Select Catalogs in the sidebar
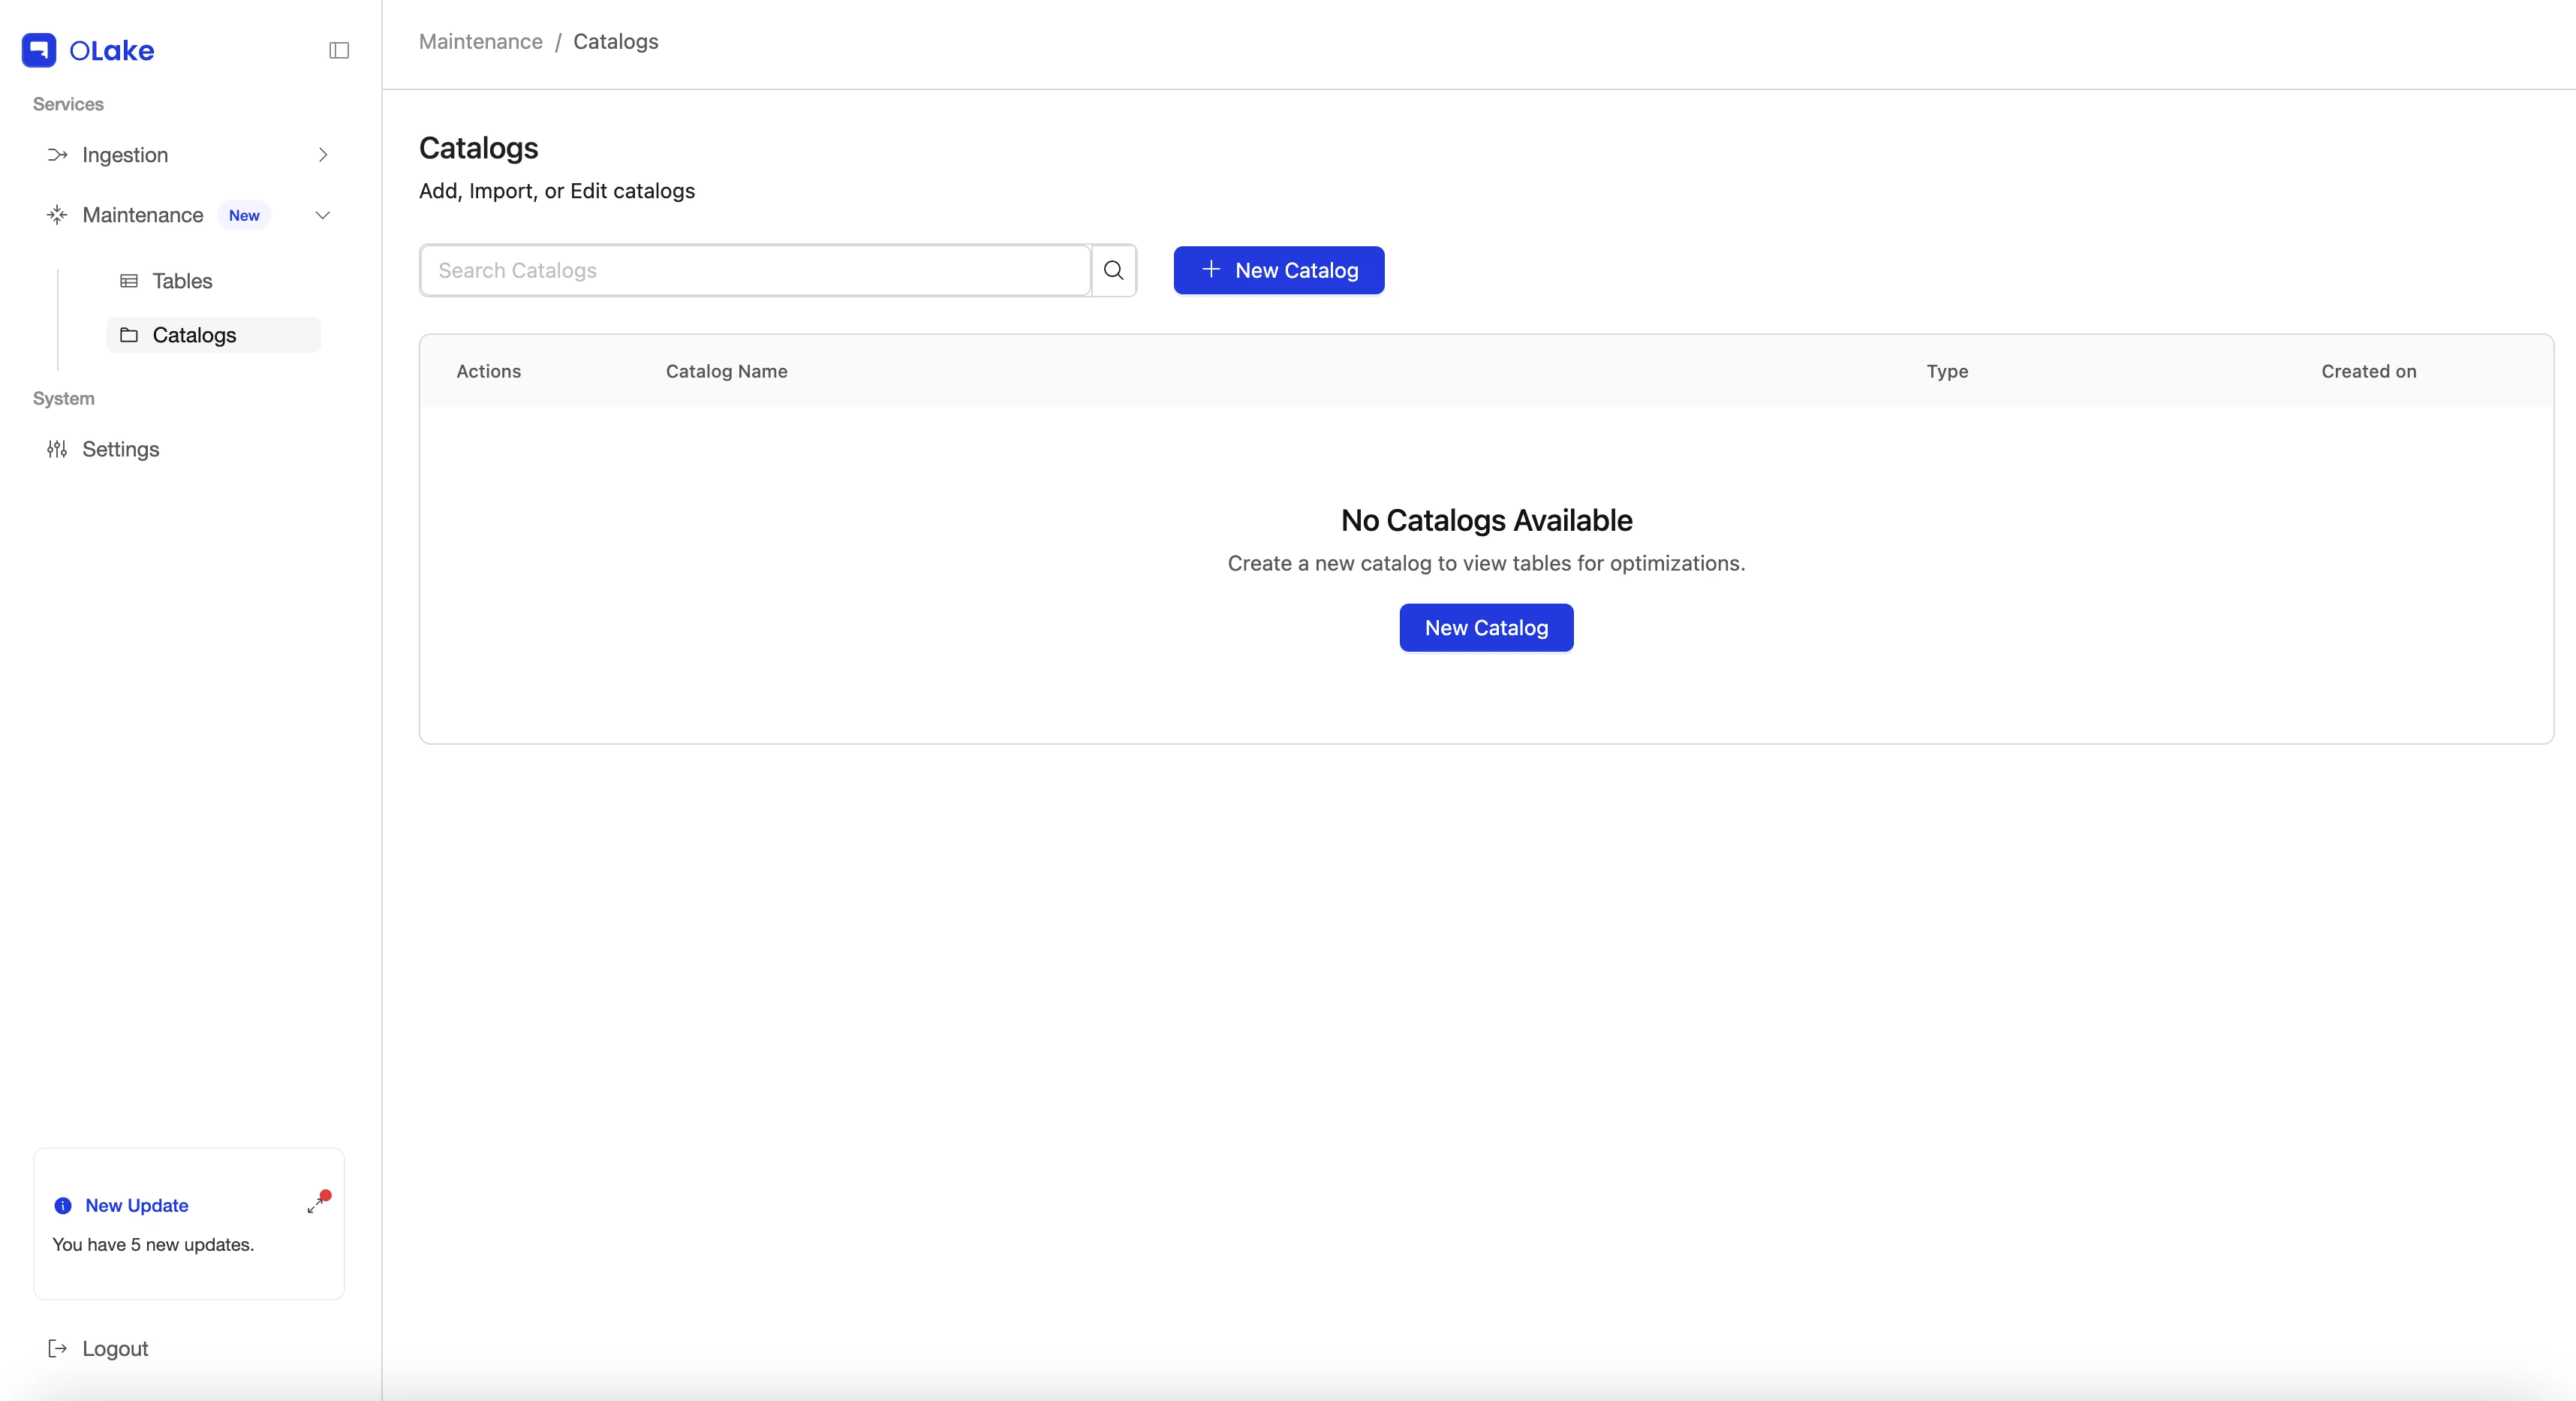Viewport: 2576px width, 1401px height. click(x=213, y=335)
